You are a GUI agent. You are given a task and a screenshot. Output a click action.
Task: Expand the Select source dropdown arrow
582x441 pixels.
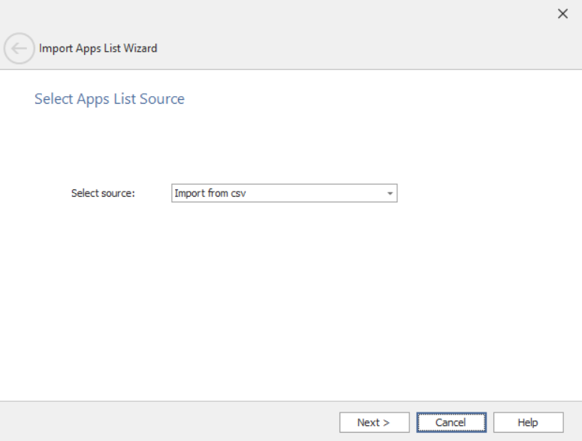(390, 194)
